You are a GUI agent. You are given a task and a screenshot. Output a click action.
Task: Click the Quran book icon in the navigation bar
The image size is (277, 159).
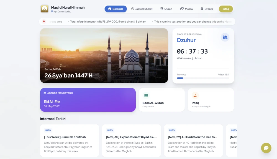point(162,9)
